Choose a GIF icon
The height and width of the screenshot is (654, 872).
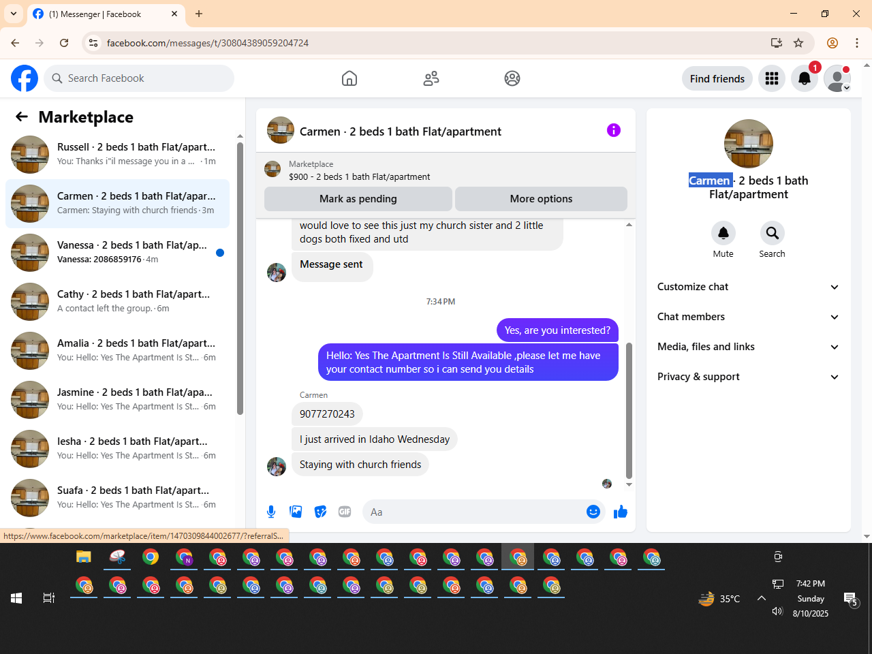(x=345, y=512)
